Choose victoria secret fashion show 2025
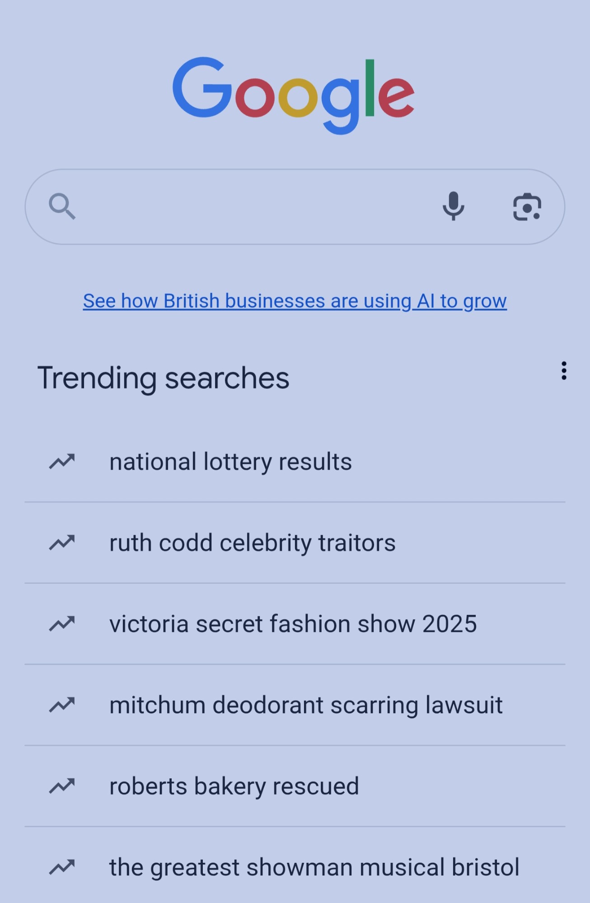Screen dimensions: 590x903 (x=293, y=624)
